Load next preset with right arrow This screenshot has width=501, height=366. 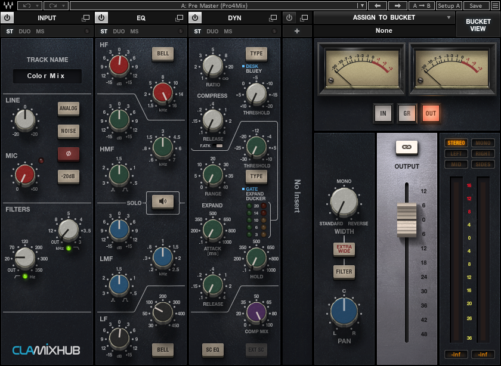tap(397, 5)
